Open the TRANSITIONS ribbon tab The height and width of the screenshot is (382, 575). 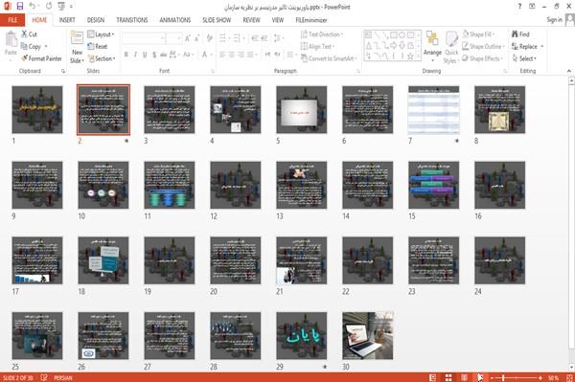(132, 20)
